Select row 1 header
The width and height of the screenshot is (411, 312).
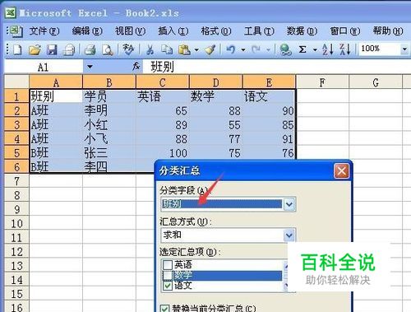(x=16, y=96)
